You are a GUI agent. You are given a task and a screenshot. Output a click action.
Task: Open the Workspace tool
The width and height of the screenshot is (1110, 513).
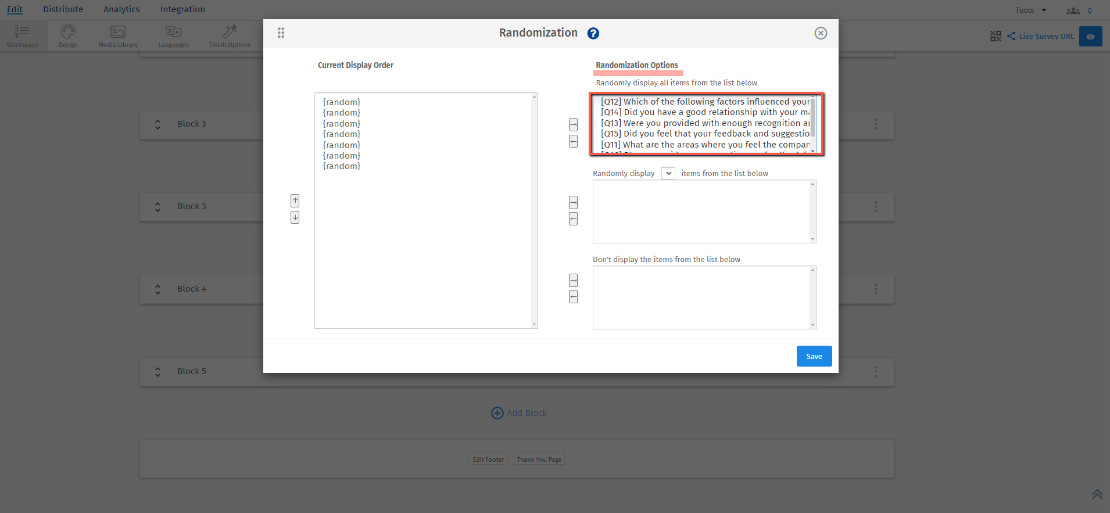point(23,36)
